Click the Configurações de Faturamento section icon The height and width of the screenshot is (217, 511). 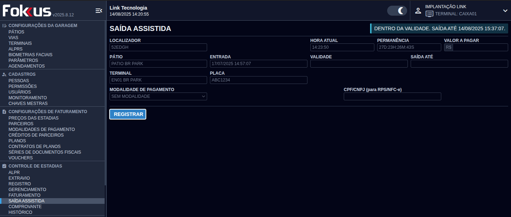tap(4, 112)
